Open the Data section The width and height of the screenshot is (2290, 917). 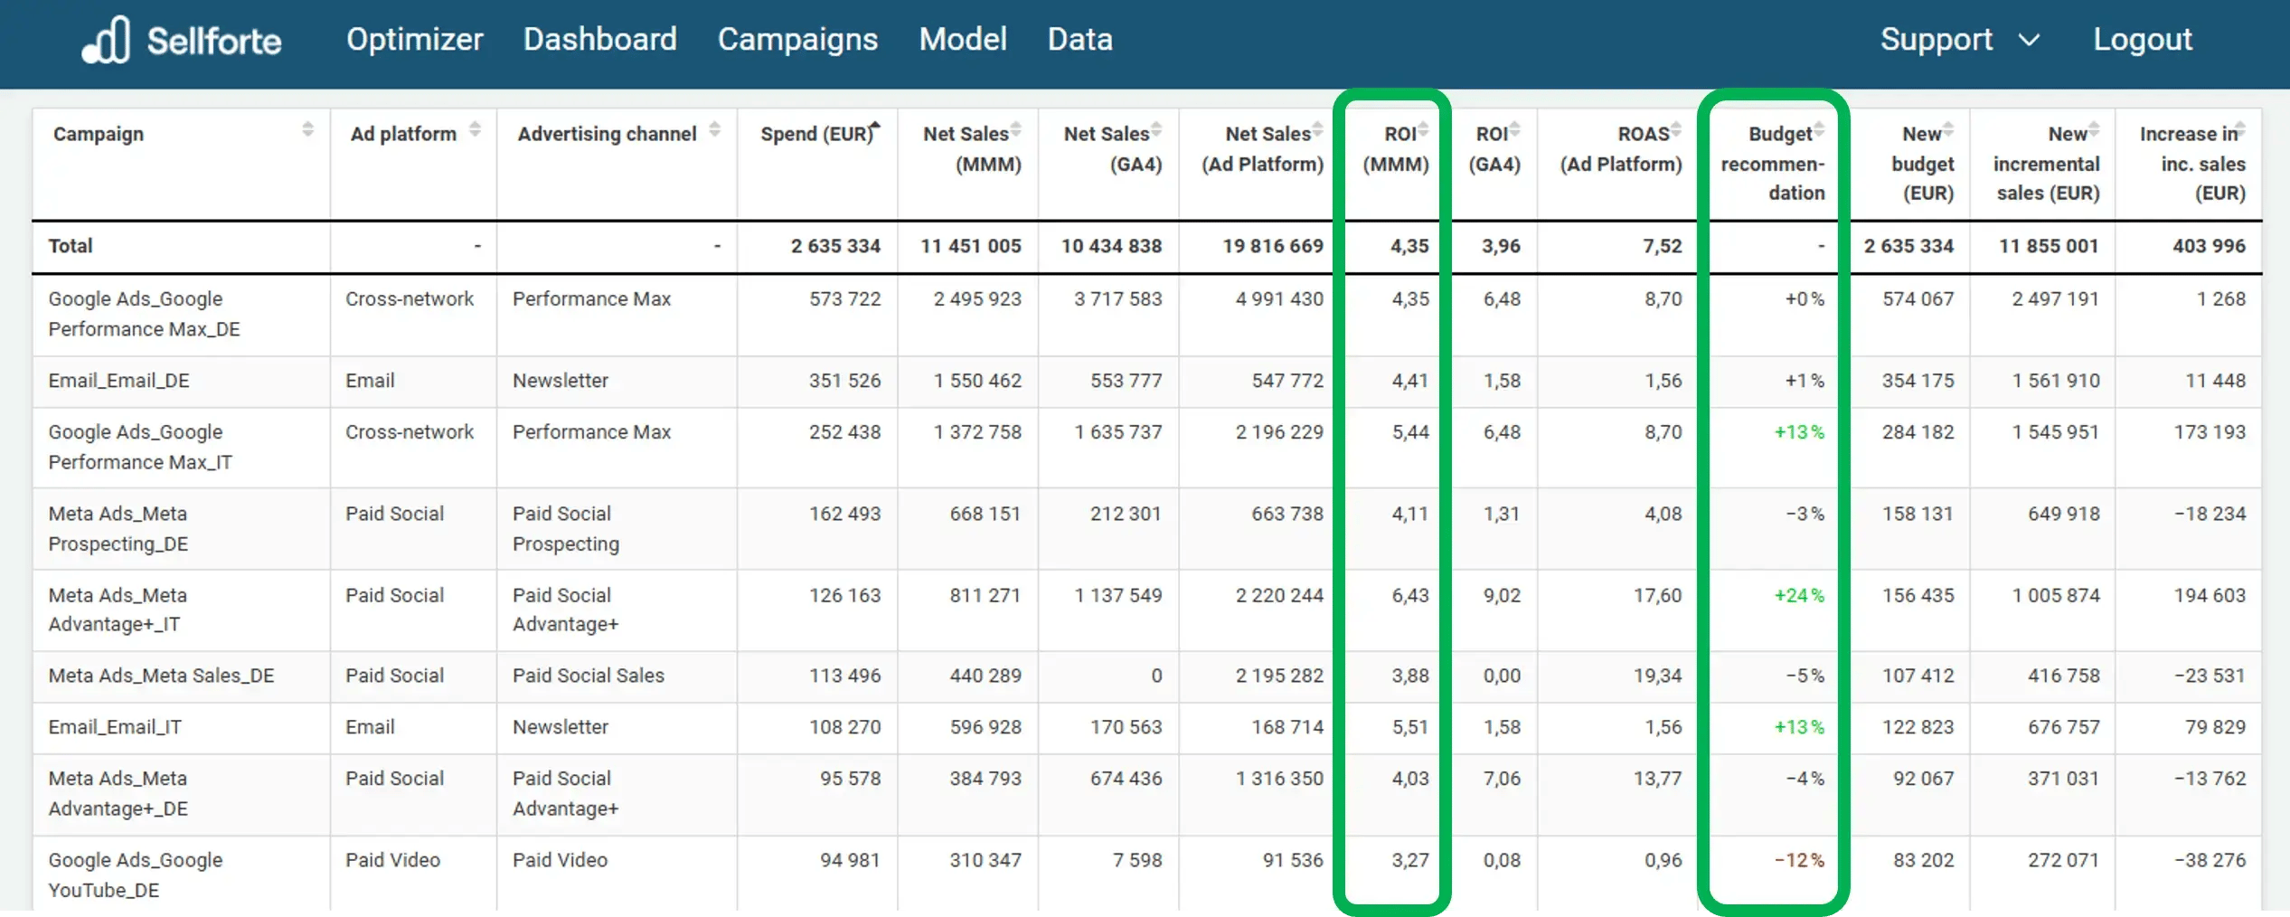pyautogui.click(x=1080, y=40)
